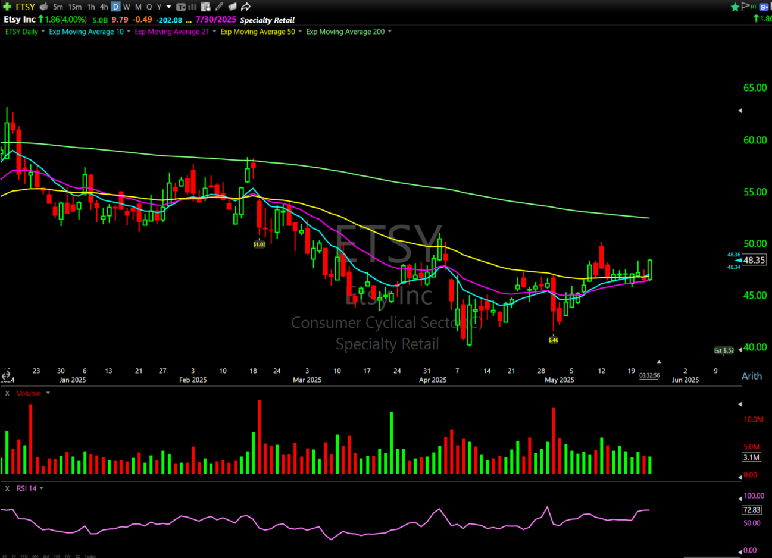This screenshot has height=558, width=772.
Task: Select the Quarterly (Q) timeframe
Action: [149, 7]
